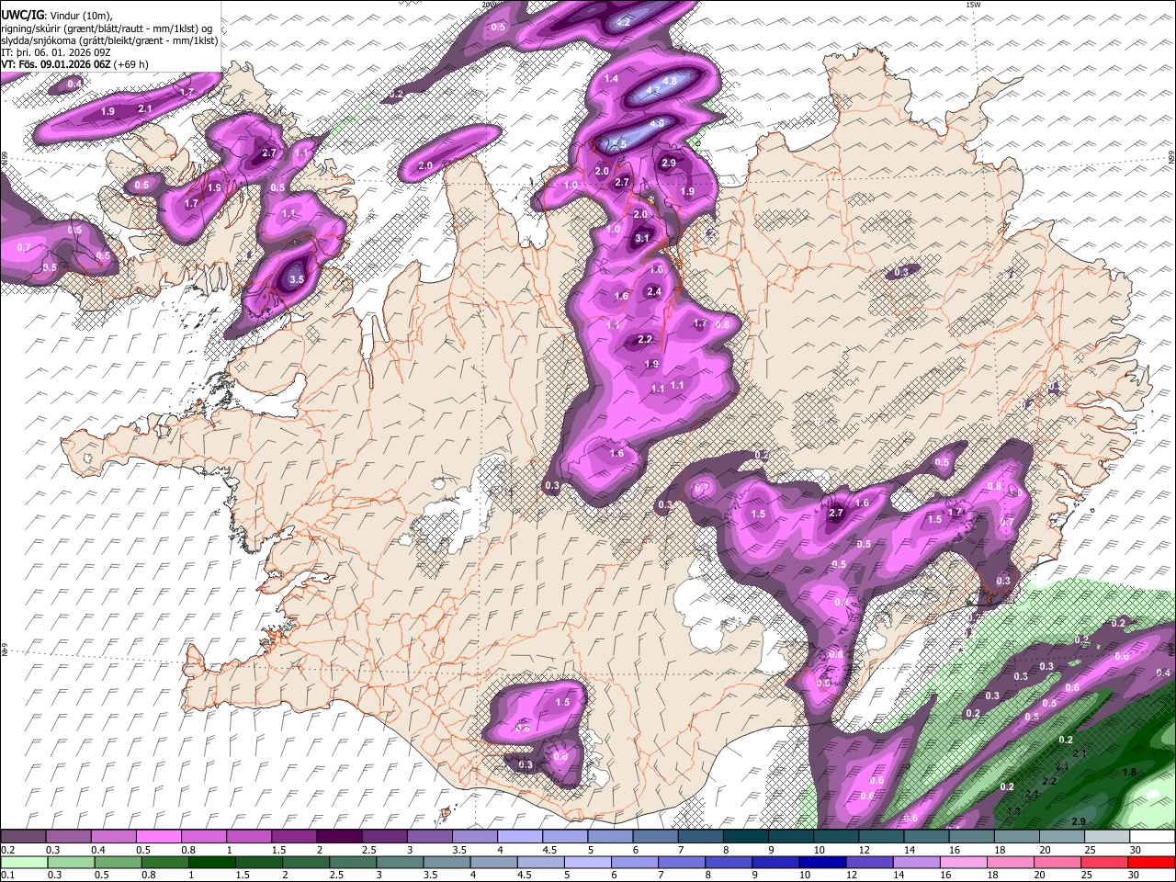The height and width of the screenshot is (882, 1176).
Task: Click the '0.2' label in the upper legend row
Action: point(8,850)
